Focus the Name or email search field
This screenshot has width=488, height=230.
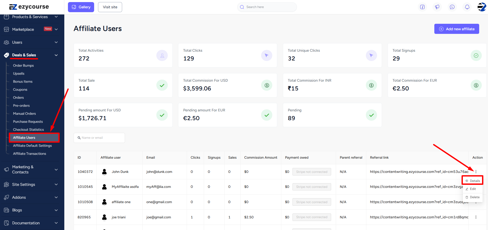[x=99, y=138]
